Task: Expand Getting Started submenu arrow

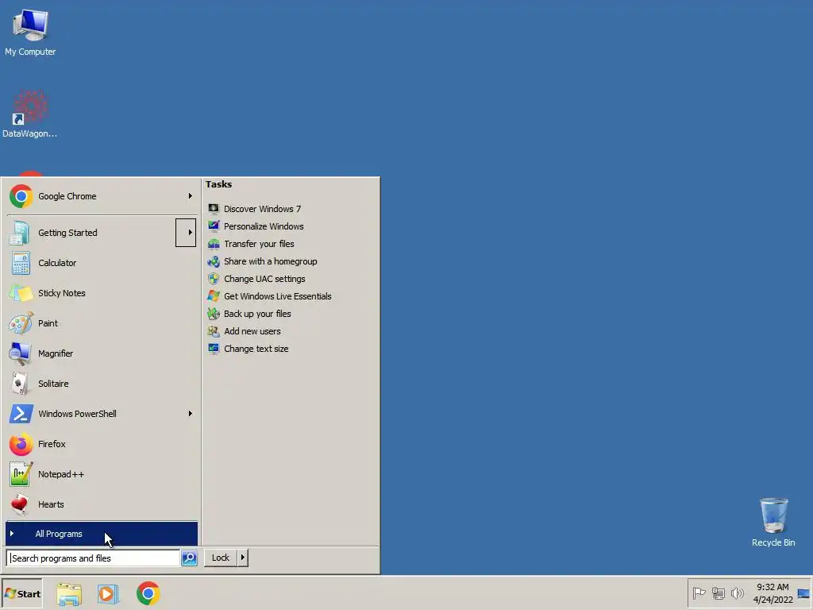Action: coord(186,233)
